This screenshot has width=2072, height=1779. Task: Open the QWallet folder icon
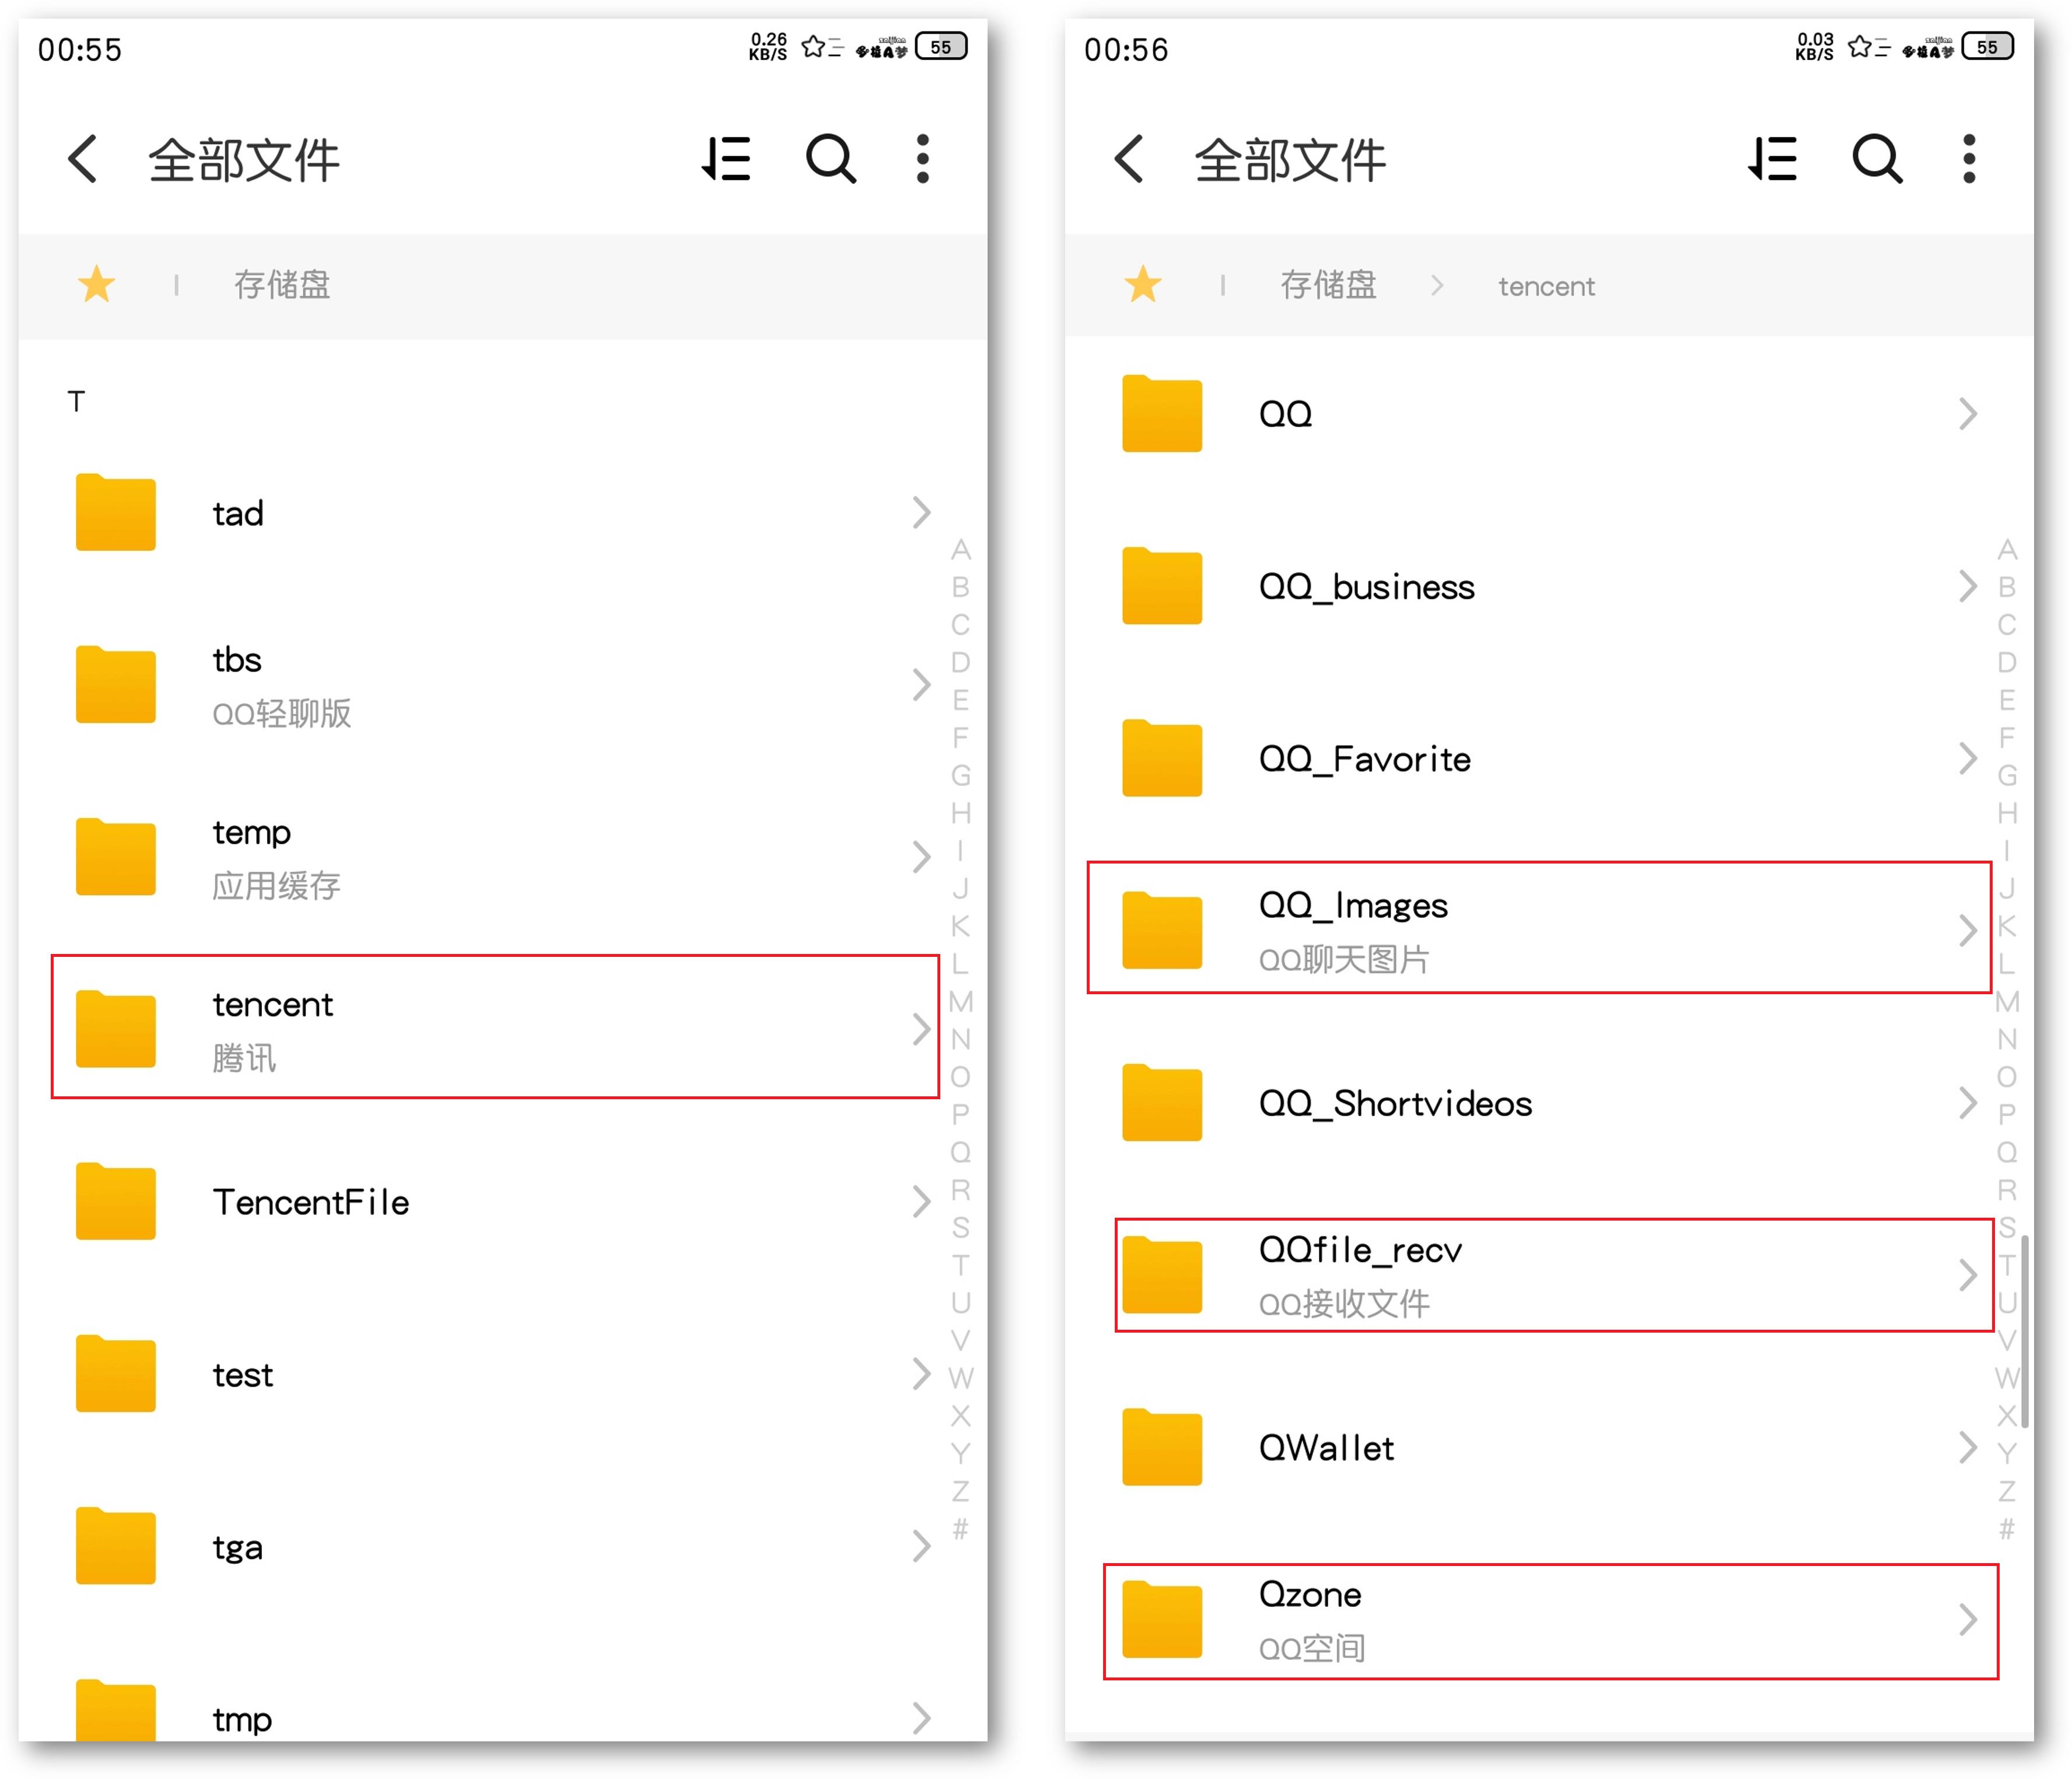(x=1161, y=1447)
